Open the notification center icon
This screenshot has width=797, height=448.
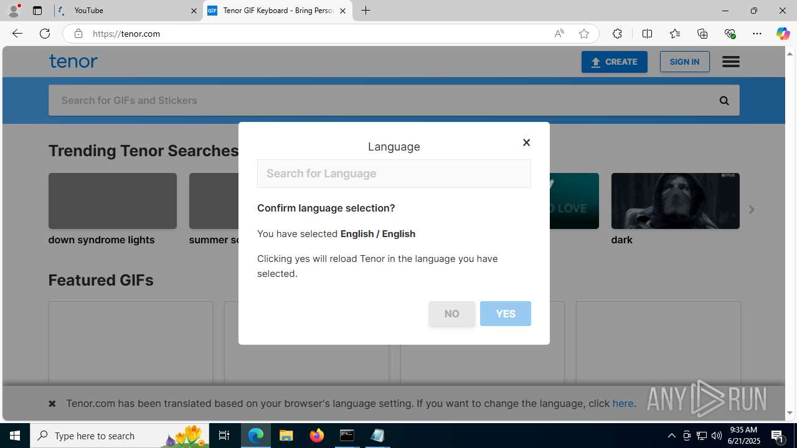(778, 436)
